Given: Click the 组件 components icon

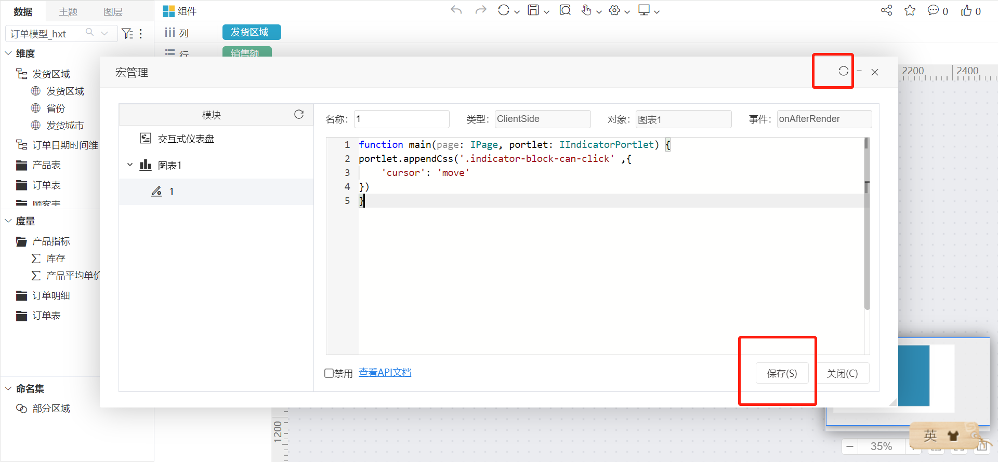Looking at the screenshot, I should [x=168, y=11].
